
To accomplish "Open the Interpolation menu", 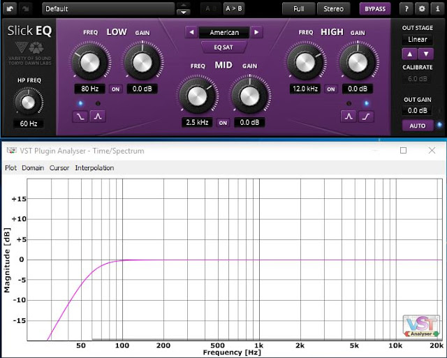I will click(94, 167).
